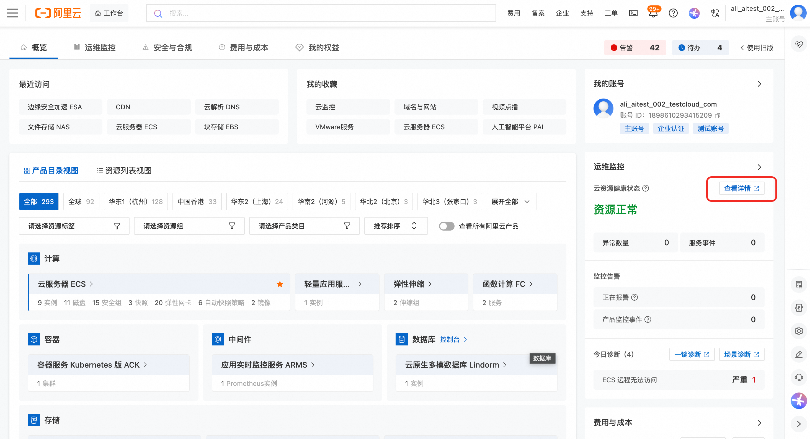Image resolution: width=810 pixels, height=439 pixels.
Task: Open the help question mark icon
Action: pos(673,13)
